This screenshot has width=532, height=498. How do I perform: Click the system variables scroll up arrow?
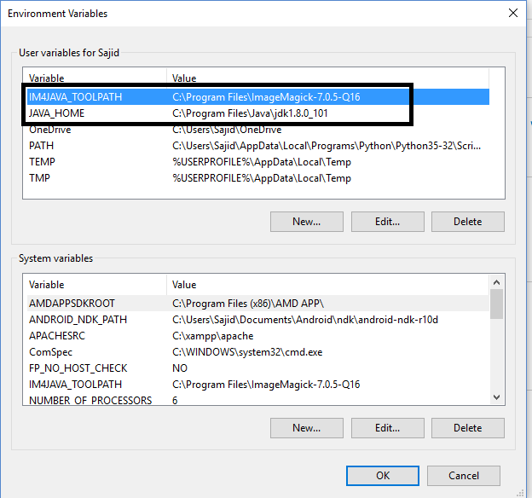pos(496,282)
